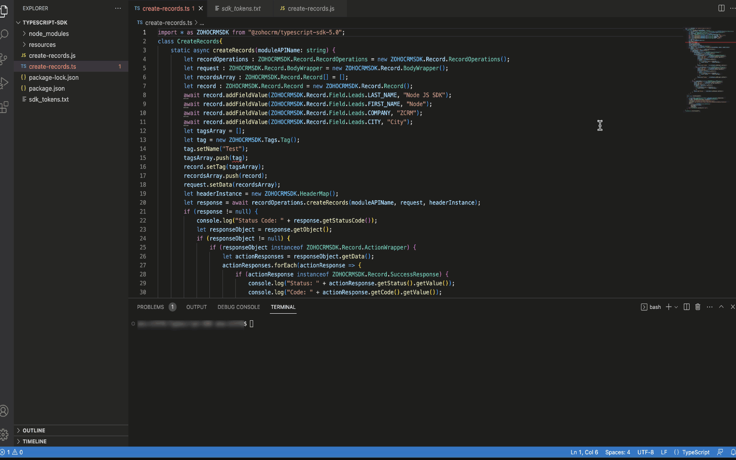Open the create-records.js editor tab

(310, 8)
